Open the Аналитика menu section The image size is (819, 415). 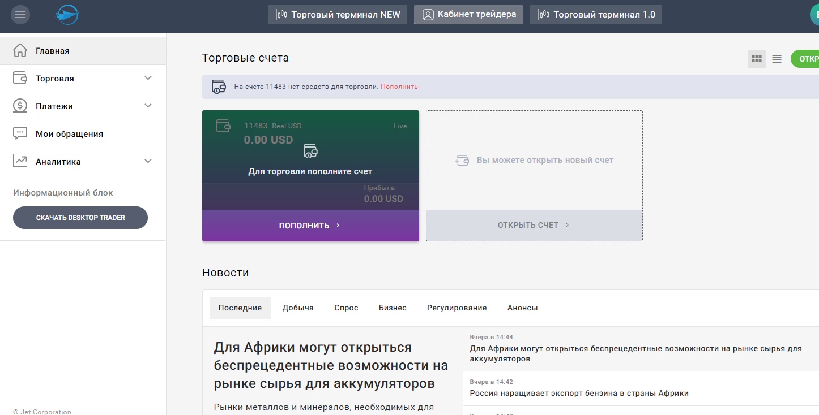[x=83, y=162]
